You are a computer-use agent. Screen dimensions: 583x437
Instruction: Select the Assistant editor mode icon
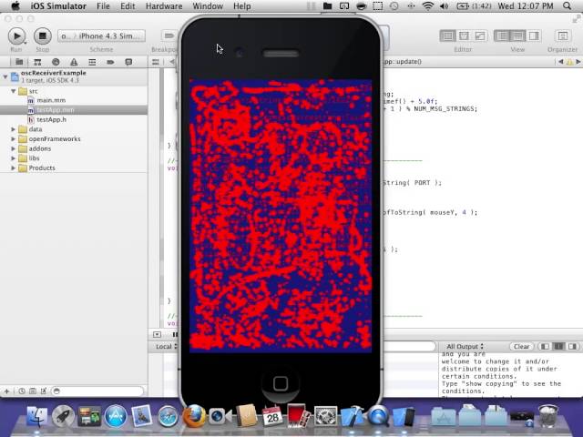click(x=464, y=36)
